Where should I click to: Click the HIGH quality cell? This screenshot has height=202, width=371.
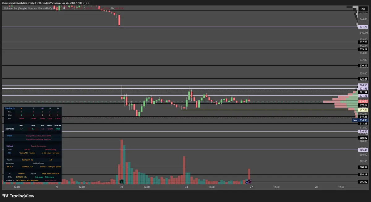pyautogui.click(x=58, y=129)
